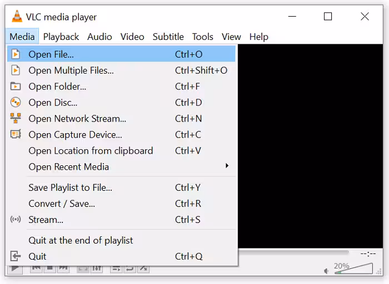Click the VLC cone icon in the title bar
This screenshot has height=284, width=389.
pyautogui.click(x=17, y=16)
